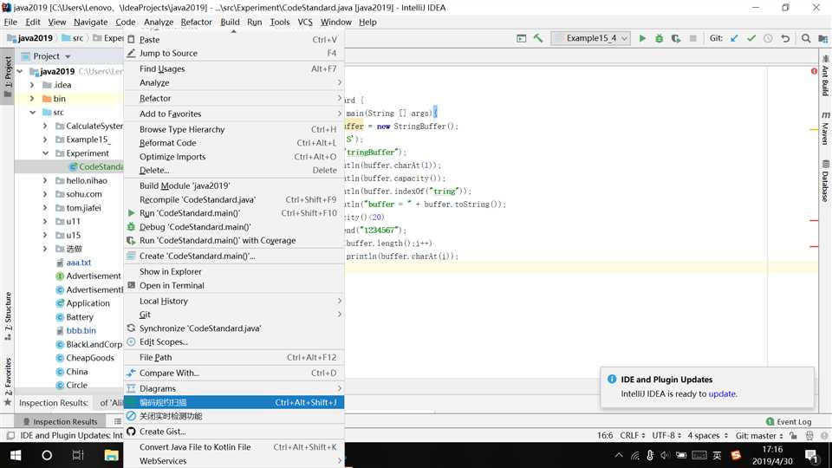The image size is (832, 468).
Task: Collapse the Experiment package node
Action: click(45, 153)
